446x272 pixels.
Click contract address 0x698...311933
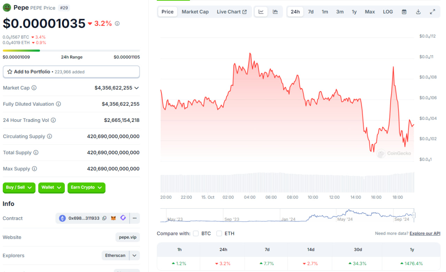pyautogui.click(x=84, y=218)
